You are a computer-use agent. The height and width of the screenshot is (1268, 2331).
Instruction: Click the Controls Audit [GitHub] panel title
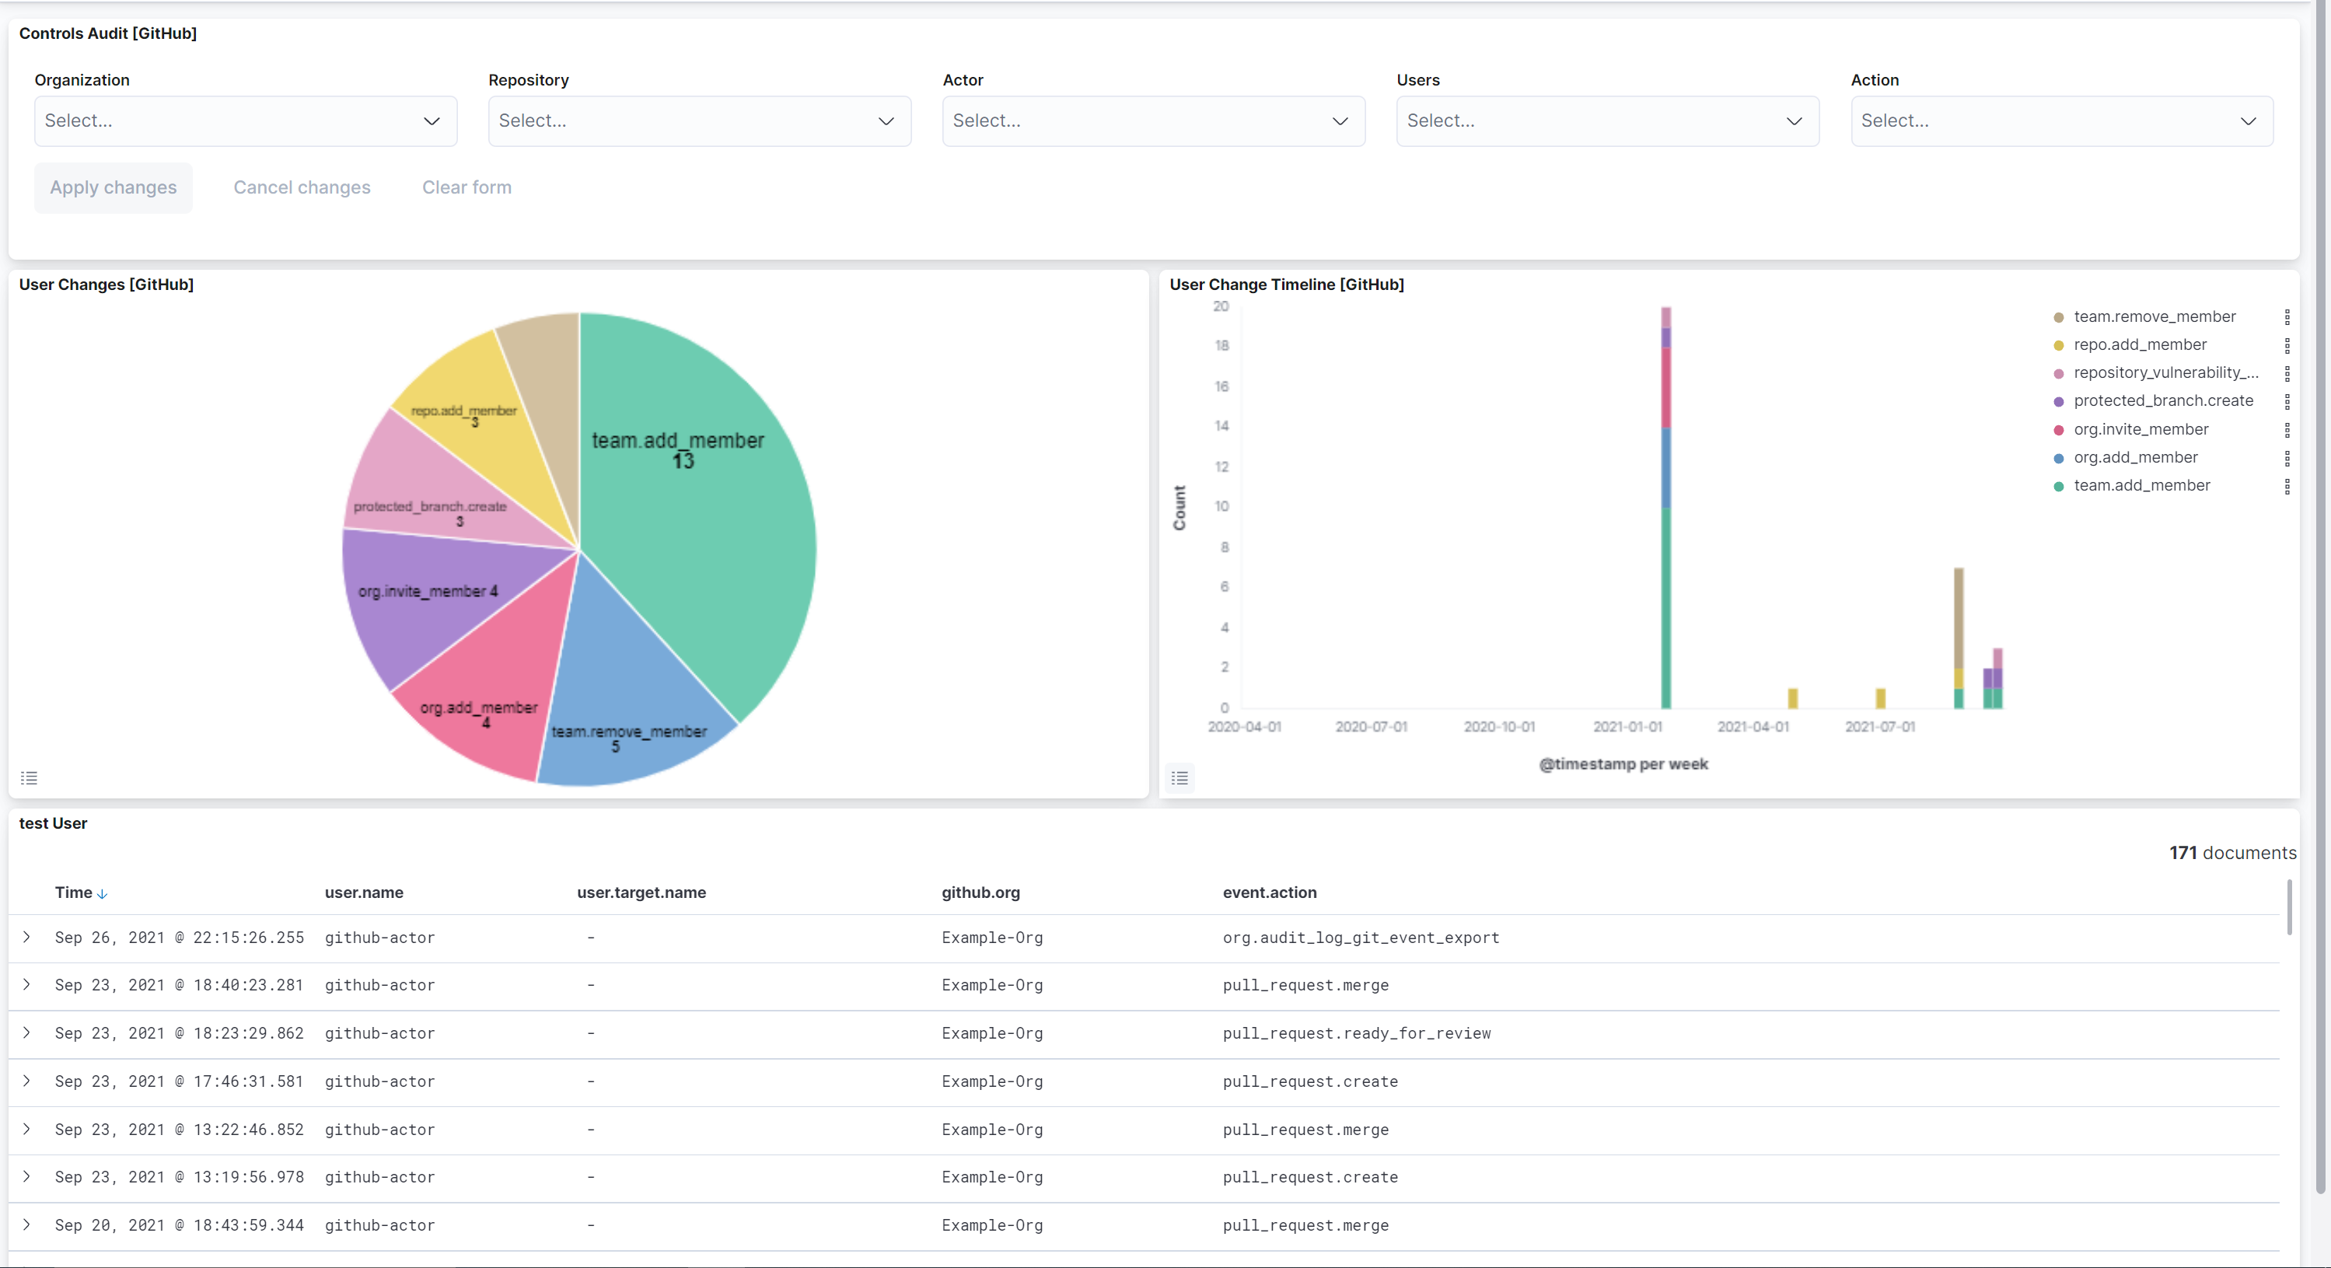[107, 33]
